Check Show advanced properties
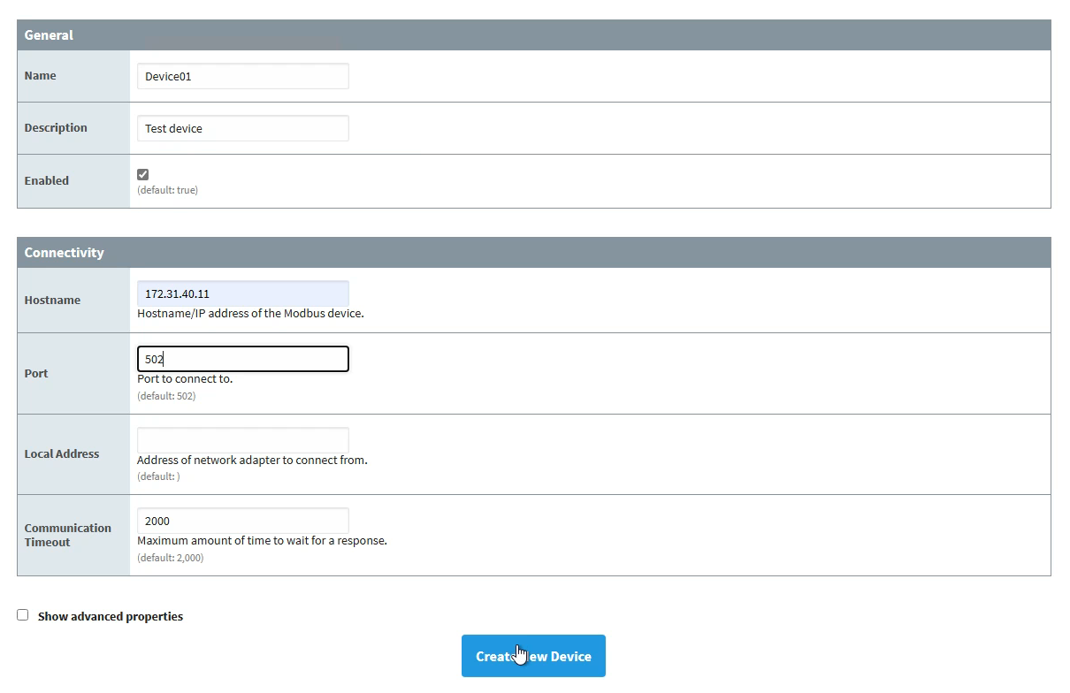 22,614
